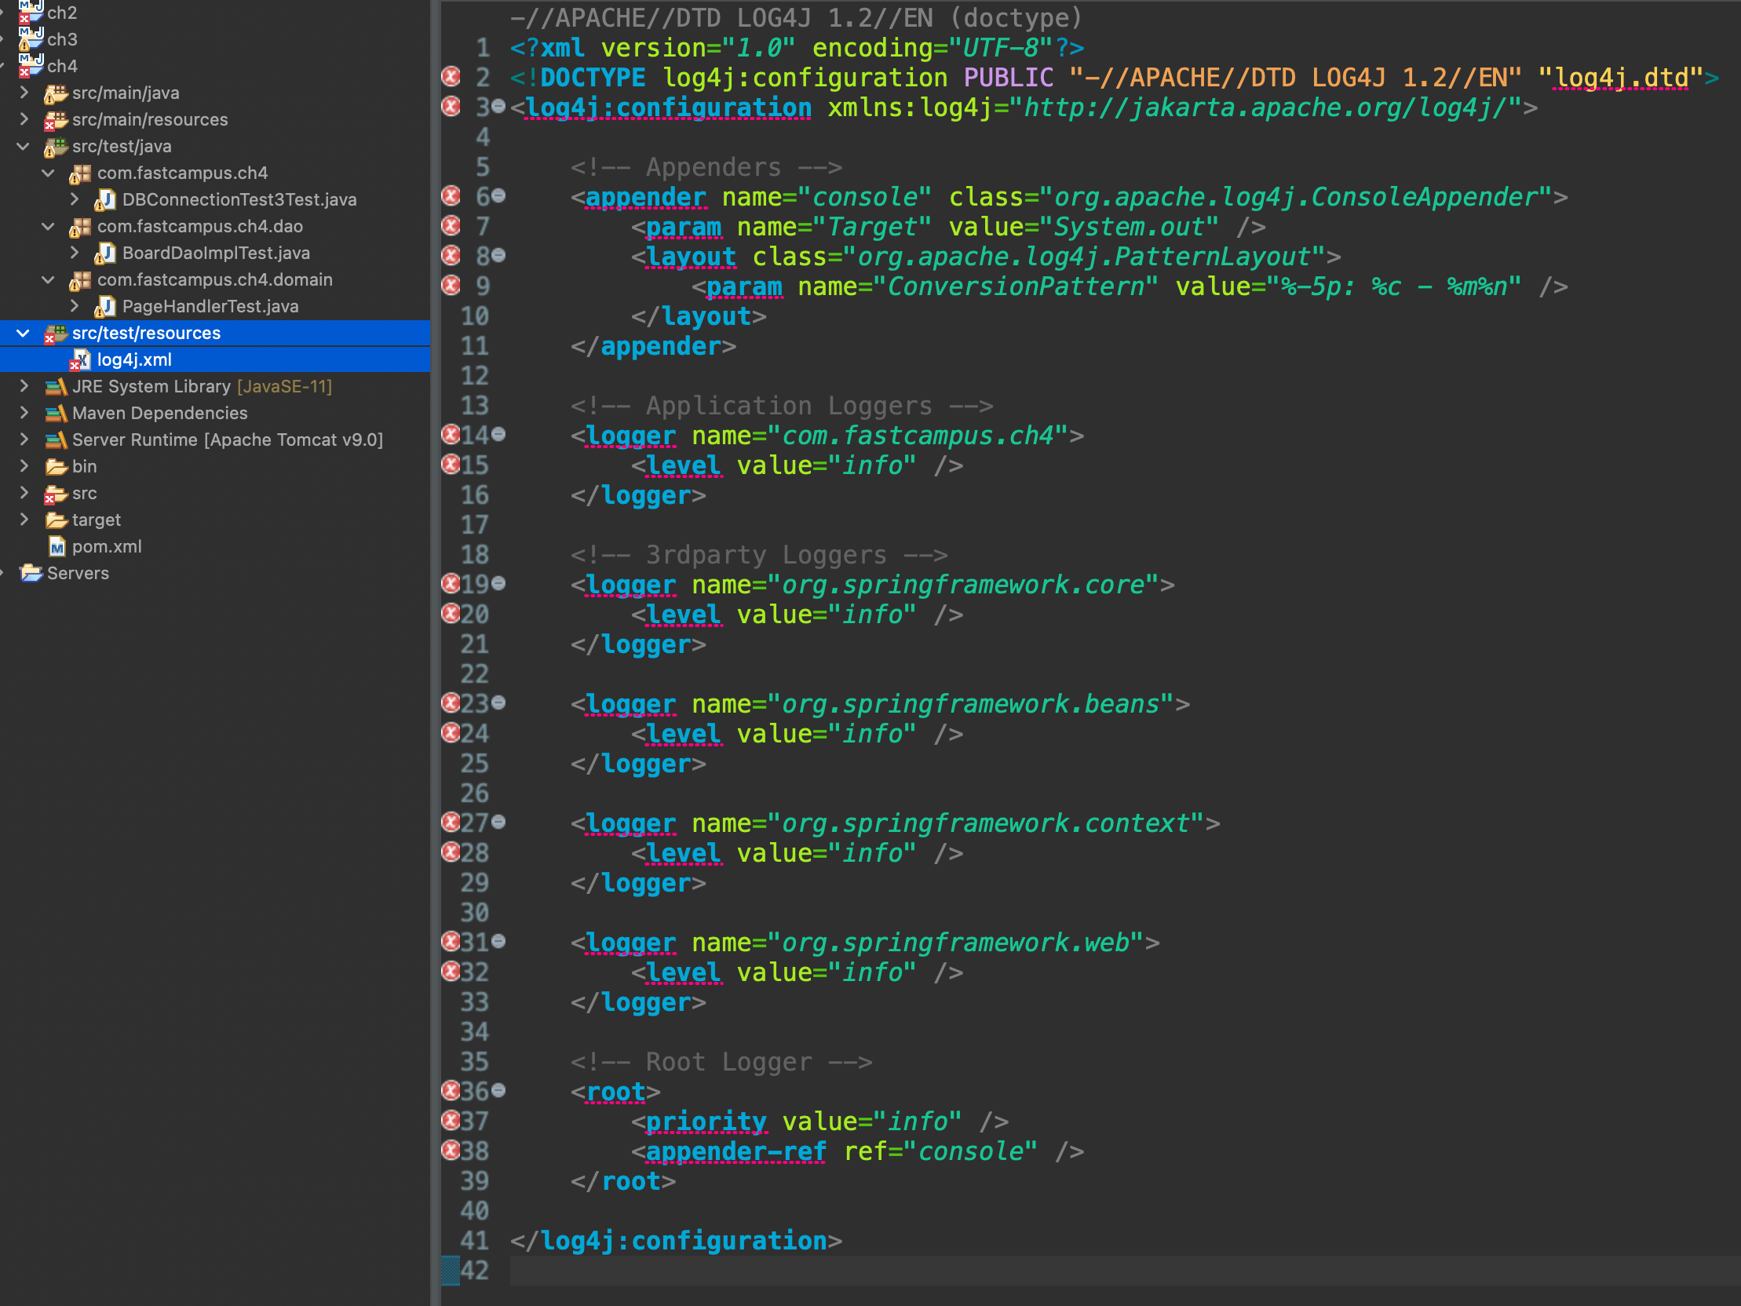
Task: Collapse root element fold on line 36
Action: pos(499,1090)
